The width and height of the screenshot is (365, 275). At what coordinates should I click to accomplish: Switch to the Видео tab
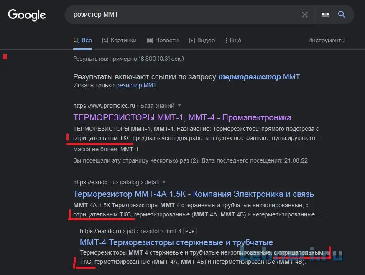tap(202, 41)
